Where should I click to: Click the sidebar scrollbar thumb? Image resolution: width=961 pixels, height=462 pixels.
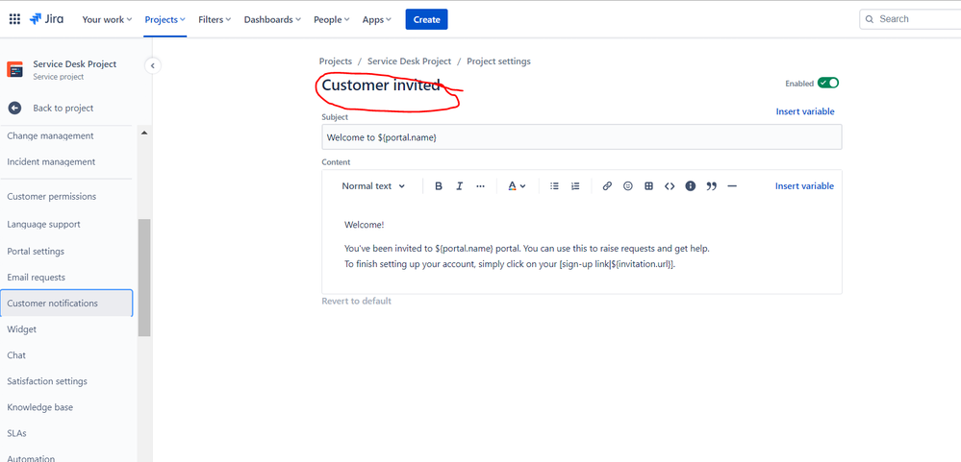click(144, 278)
